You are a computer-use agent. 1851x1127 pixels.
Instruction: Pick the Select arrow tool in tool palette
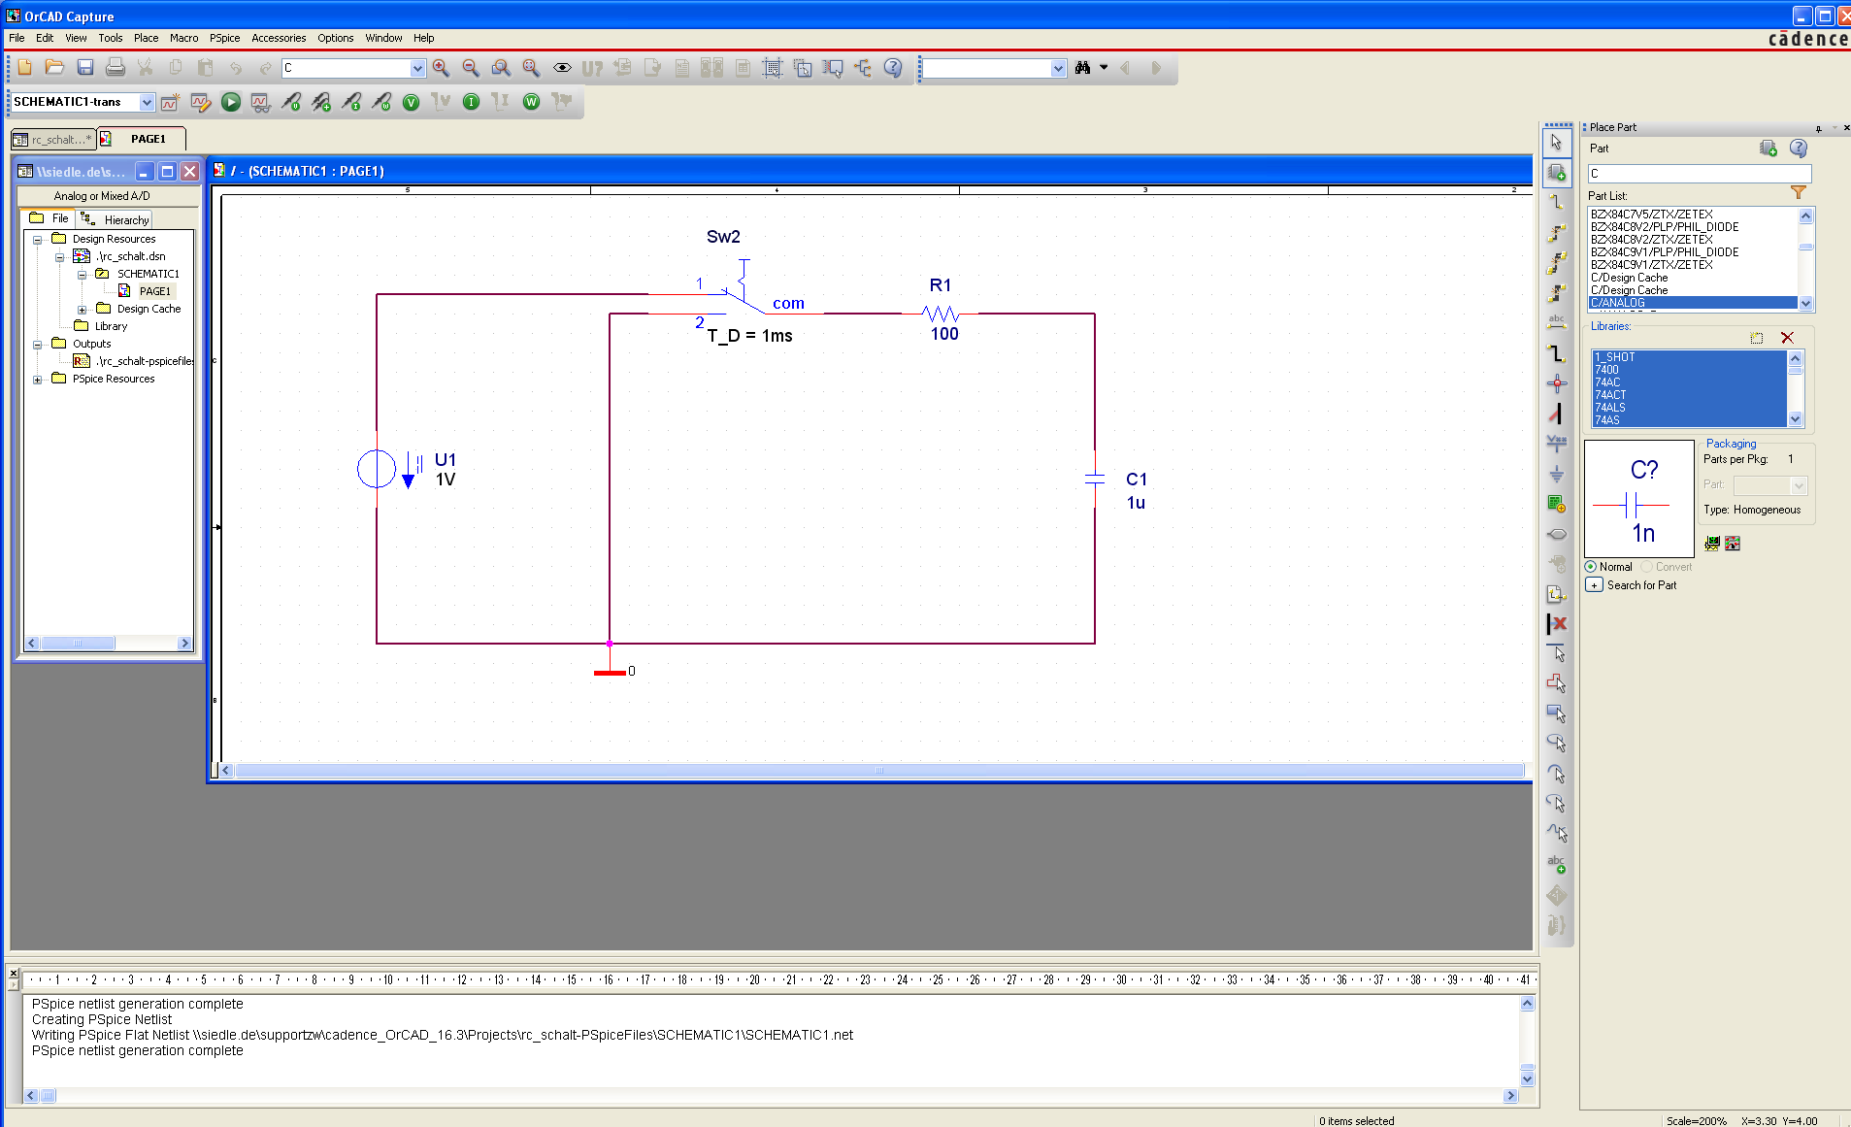click(x=1557, y=143)
